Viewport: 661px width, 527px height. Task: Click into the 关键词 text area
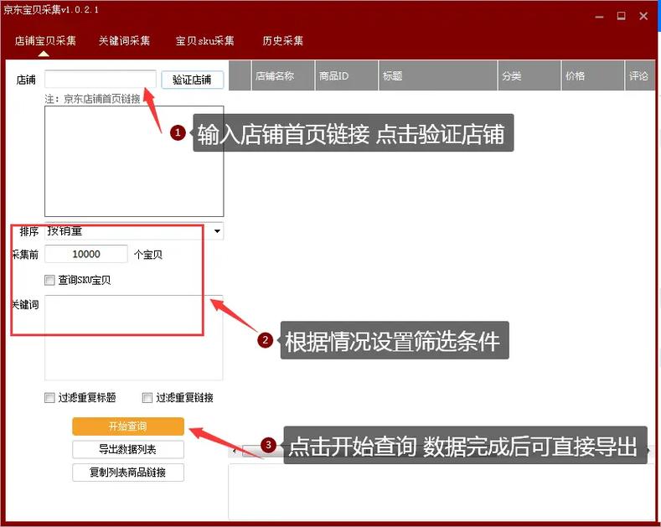coord(134,338)
